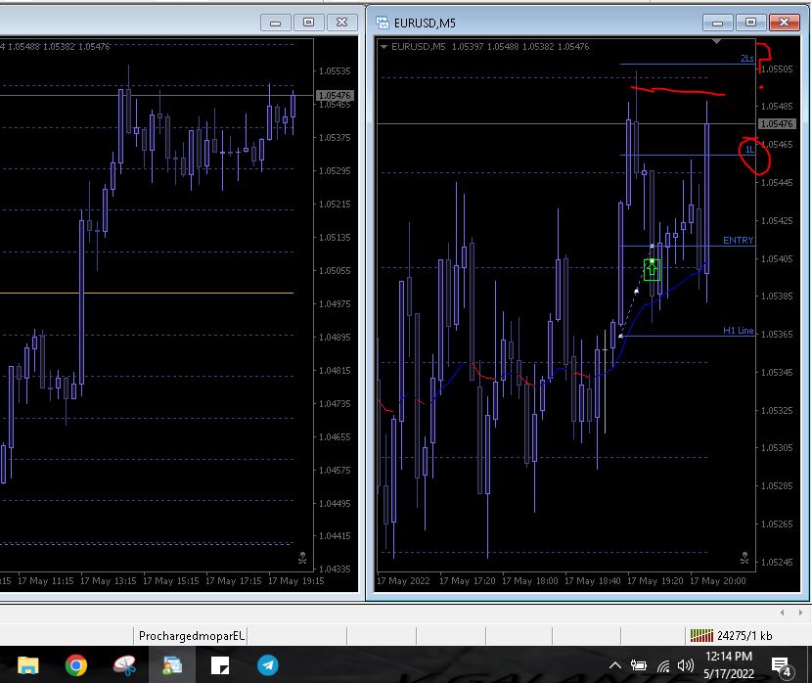Maximize the left chart window

tap(308, 23)
